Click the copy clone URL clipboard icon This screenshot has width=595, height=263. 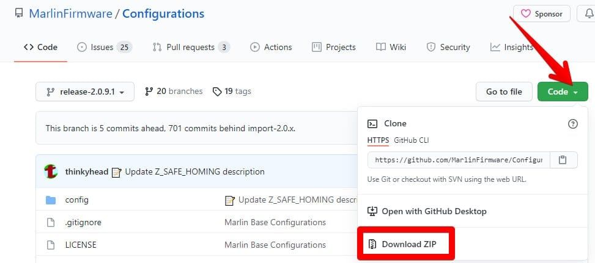(x=563, y=160)
